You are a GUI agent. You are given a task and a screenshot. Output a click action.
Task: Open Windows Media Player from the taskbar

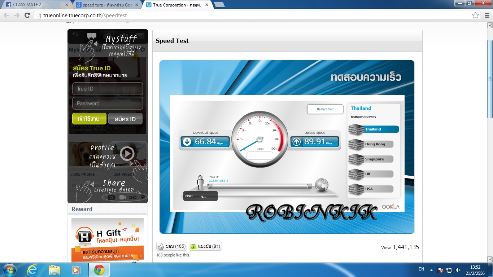click(x=76, y=270)
